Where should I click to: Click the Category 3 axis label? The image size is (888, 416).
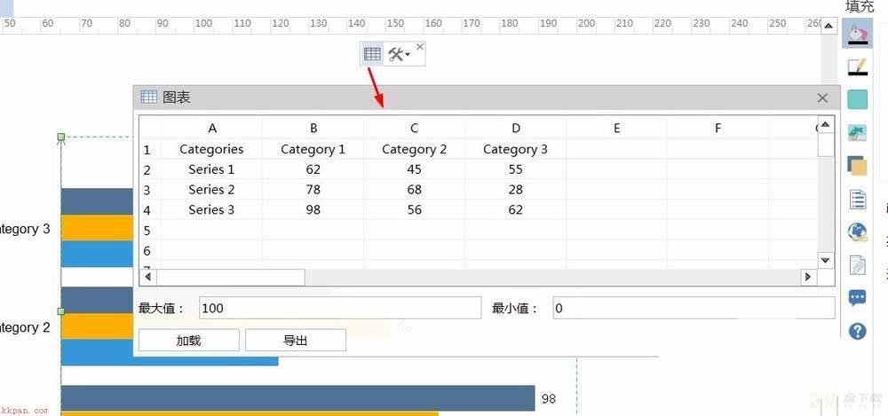click(25, 229)
